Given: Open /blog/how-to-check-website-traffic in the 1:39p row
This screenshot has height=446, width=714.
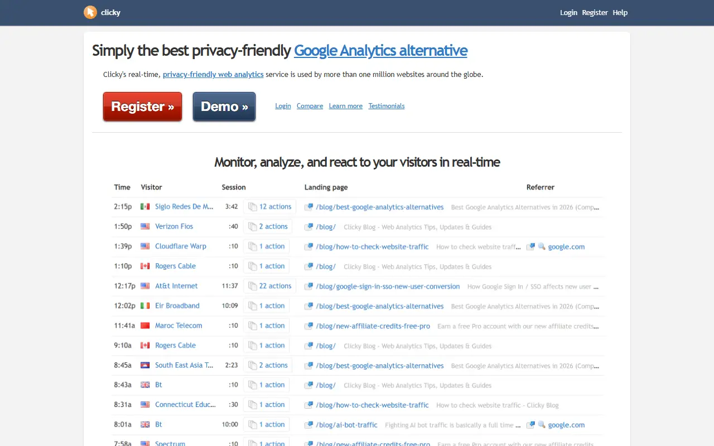Looking at the screenshot, I should point(372,246).
